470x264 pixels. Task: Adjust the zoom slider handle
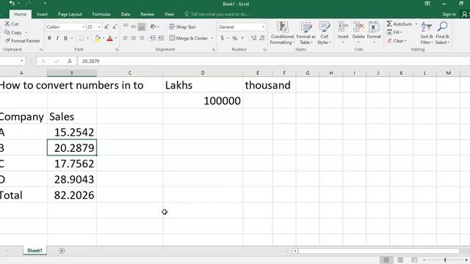tap(445, 260)
